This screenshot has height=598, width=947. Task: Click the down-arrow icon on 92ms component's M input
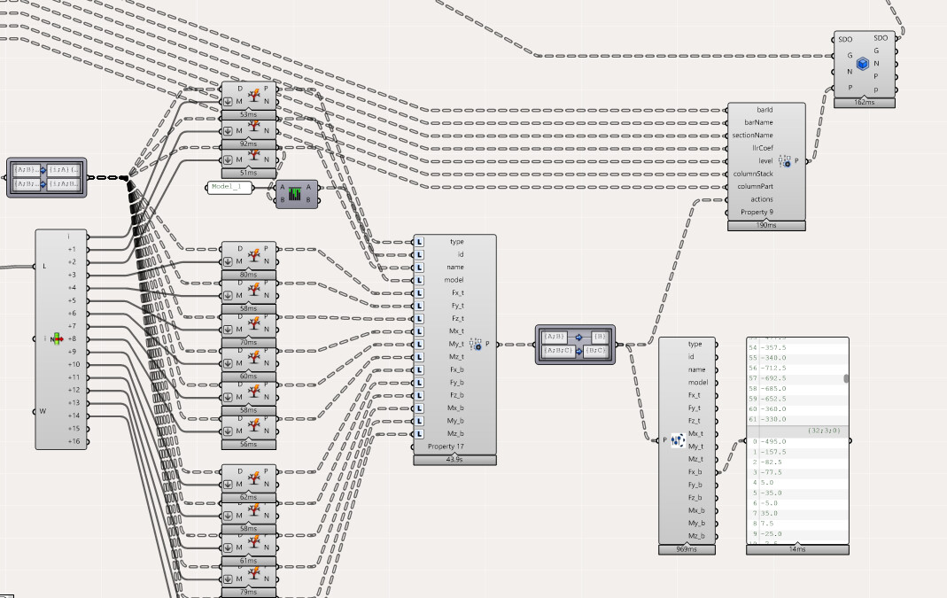coord(228,130)
